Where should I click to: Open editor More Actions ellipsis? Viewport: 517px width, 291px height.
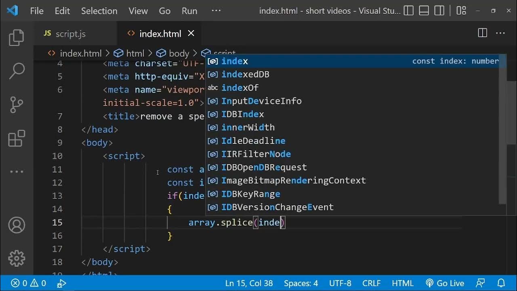click(500, 33)
